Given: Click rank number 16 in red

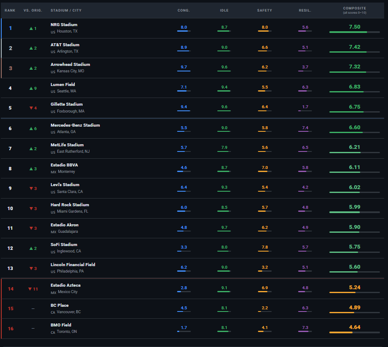Looking at the screenshot, I should point(10,329).
